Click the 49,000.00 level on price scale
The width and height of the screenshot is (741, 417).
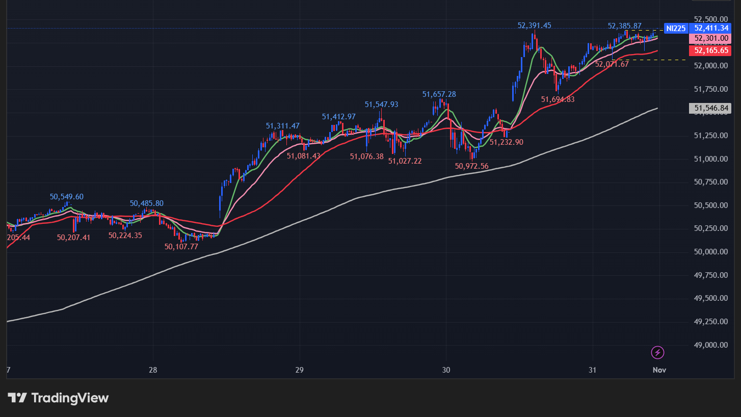pyautogui.click(x=710, y=345)
